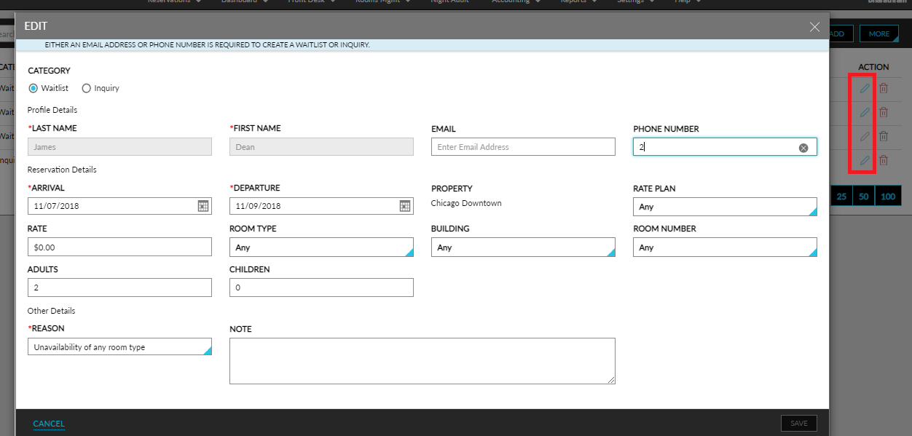Open the Room Number dropdown
Image resolution: width=912 pixels, height=436 pixels.
[x=724, y=247]
